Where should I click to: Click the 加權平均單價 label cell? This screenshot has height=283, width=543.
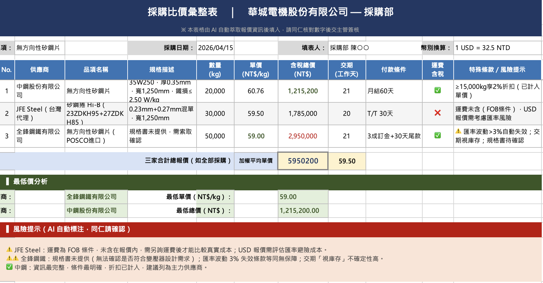pos(256,161)
